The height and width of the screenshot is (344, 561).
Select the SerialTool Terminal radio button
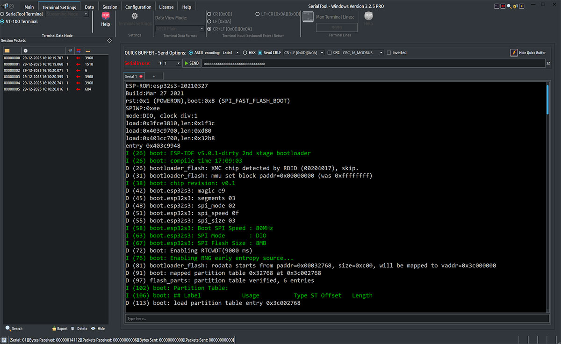(2, 14)
